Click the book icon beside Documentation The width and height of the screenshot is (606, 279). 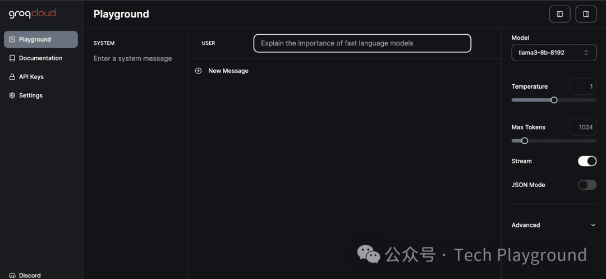[12, 58]
